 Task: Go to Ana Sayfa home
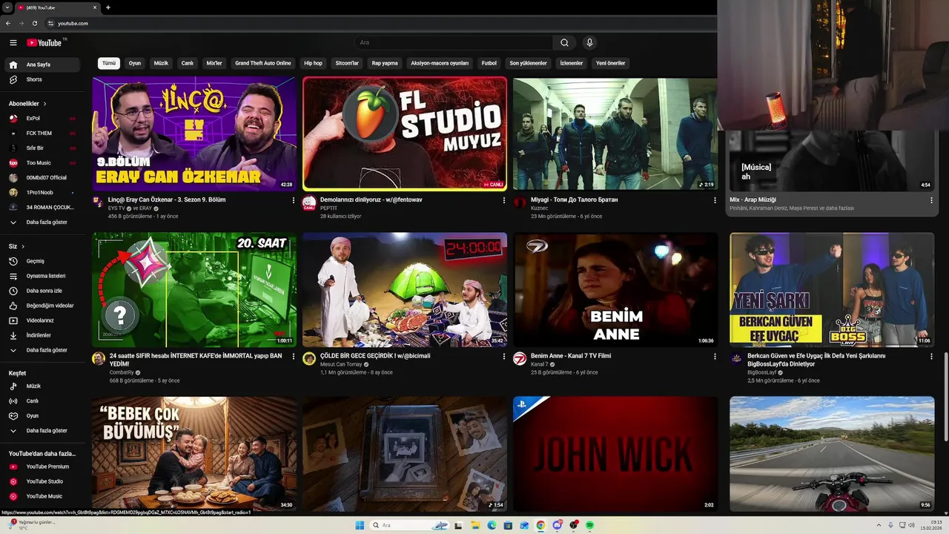tap(42, 65)
